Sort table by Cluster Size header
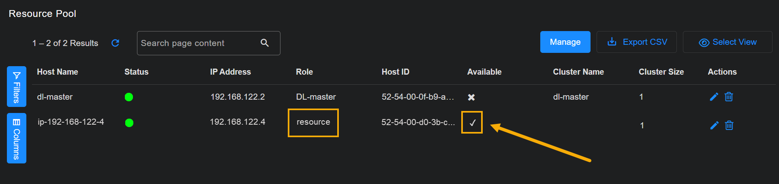The height and width of the screenshot is (184, 779). pos(661,72)
